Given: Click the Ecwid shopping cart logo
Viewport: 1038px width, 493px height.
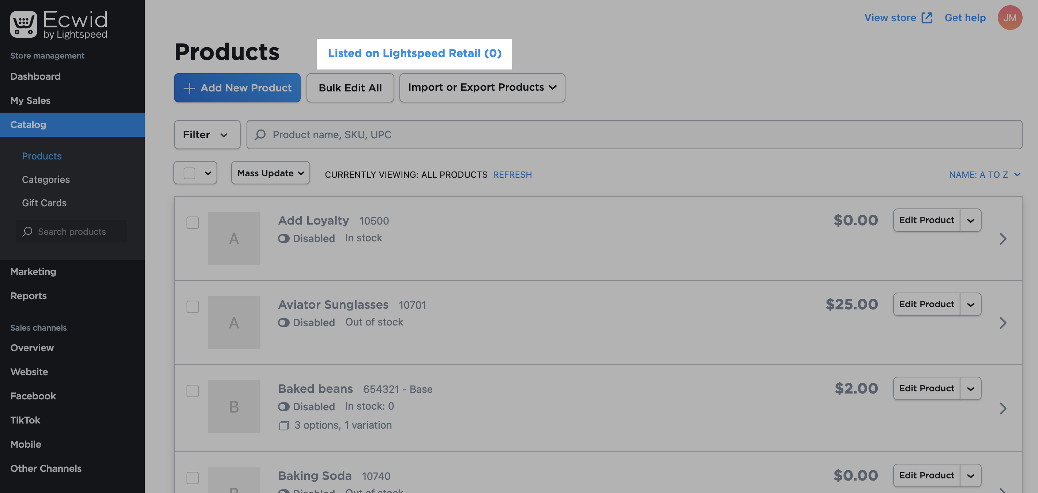Looking at the screenshot, I should [x=23, y=24].
